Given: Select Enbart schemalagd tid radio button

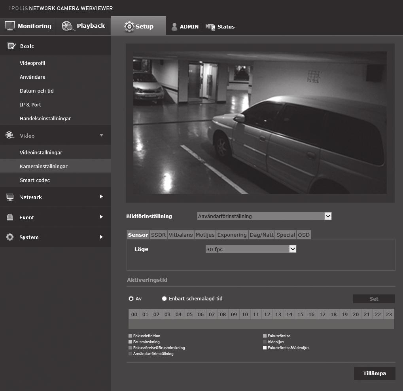Looking at the screenshot, I should (x=164, y=299).
